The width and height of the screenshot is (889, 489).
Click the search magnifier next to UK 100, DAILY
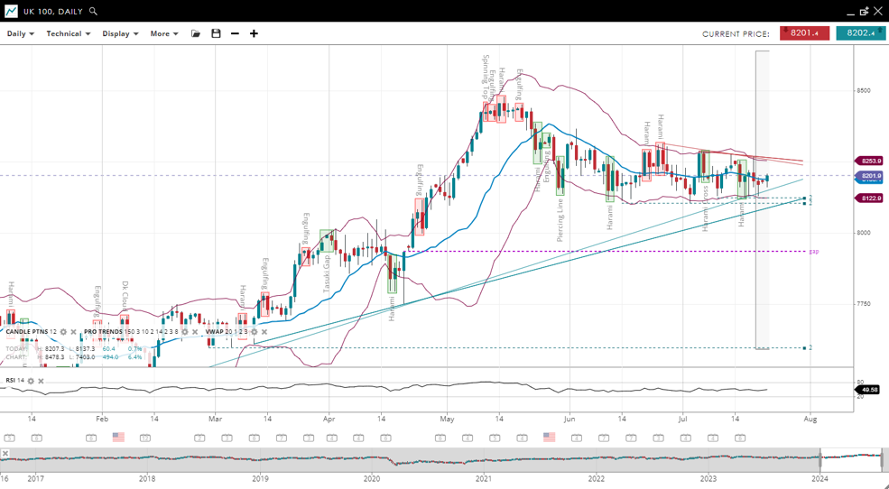[94, 12]
